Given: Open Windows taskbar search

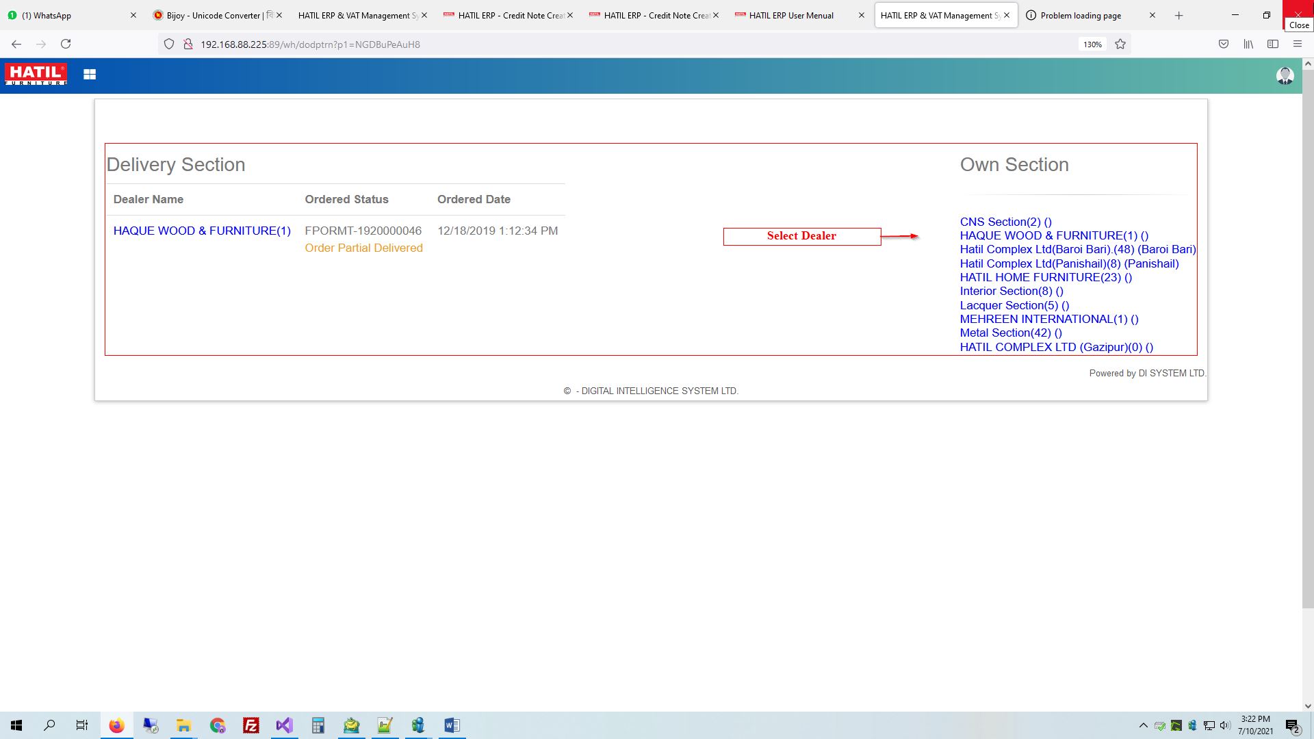Looking at the screenshot, I should click(x=49, y=725).
